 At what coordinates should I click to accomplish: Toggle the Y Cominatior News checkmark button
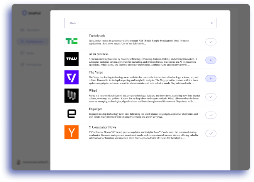[211, 134]
